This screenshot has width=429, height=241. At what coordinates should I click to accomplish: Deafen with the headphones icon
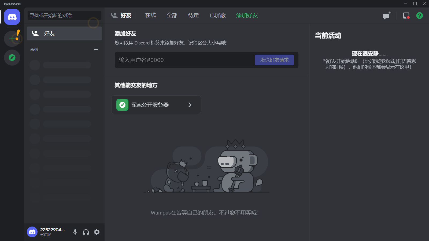86,232
